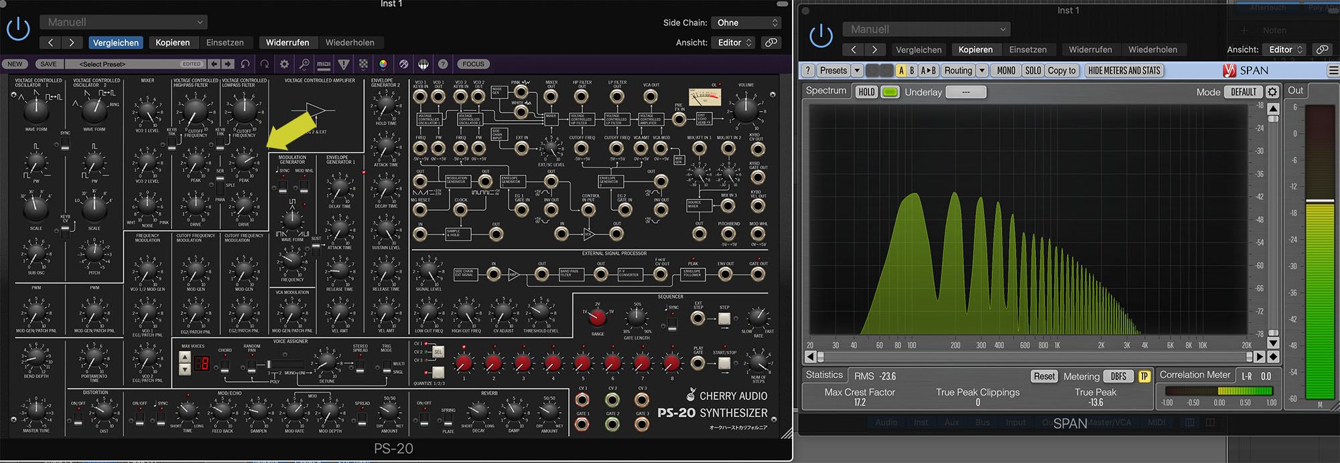This screenshot has height=463, width=1340.
Task: Go to next setting in PS-20 header
Action: [72, 42]
